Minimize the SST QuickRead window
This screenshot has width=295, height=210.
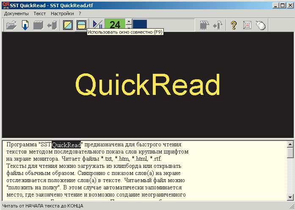click(276, 5)
